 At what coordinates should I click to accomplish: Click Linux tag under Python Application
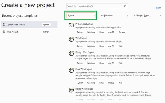101,32
